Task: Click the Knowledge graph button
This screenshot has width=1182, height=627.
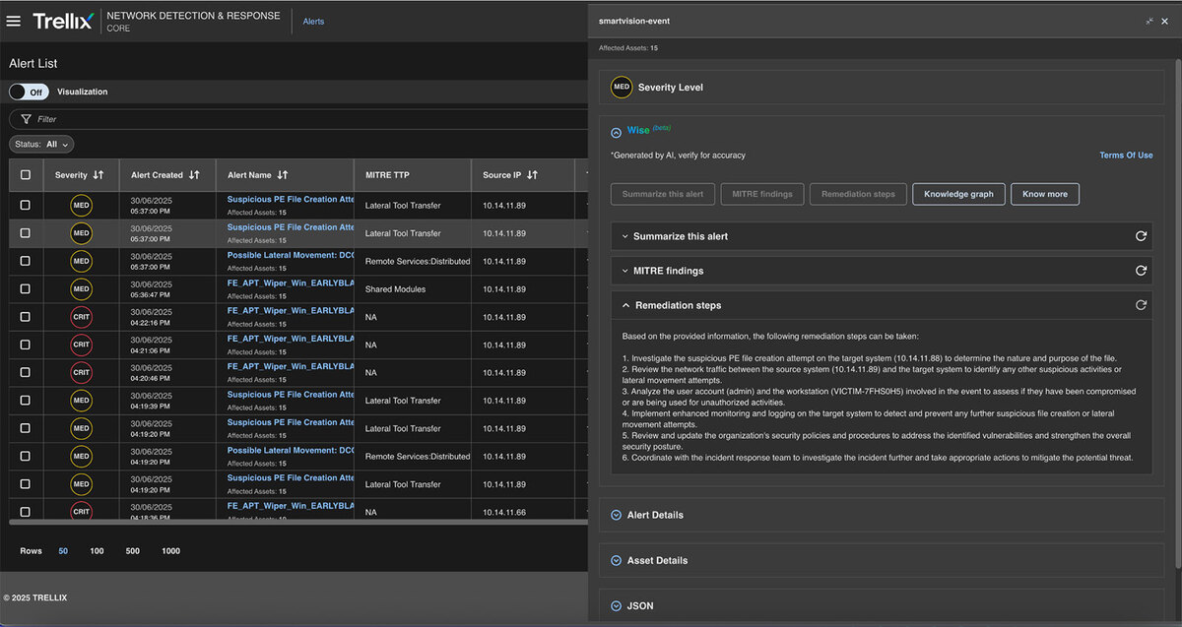Action: pos(958,194)
